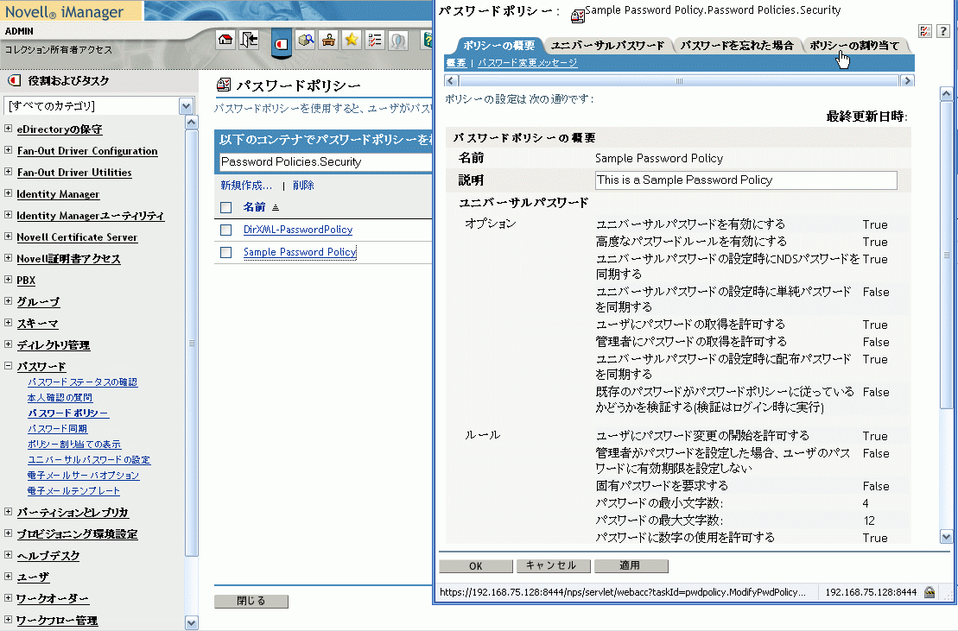Image resolution: width=958 pixels, height=631 pixels.
Task: Click the horizontal tab scroll track in dialog
Action: [679, 80]
